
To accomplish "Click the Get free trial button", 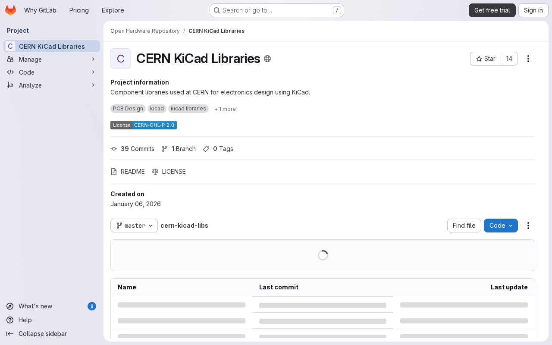I will [492, 10].
